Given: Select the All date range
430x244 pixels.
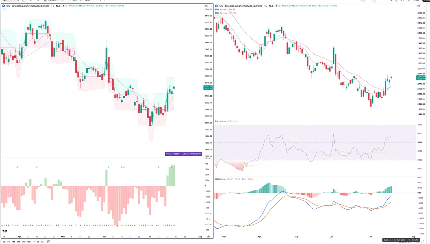Looking at the screenshot, I should pyautogui.click(x=42, y=241).
